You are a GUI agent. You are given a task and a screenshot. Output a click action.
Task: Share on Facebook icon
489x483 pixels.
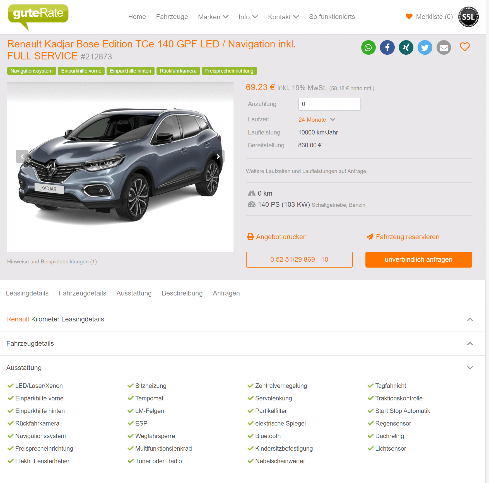pyautogui.click(x=387, y=47)
